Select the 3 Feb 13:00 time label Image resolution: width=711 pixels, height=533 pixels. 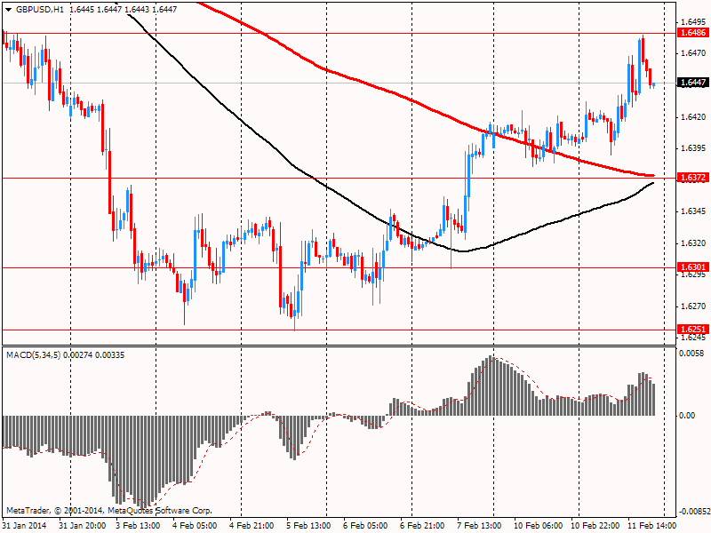click(138, 526)
